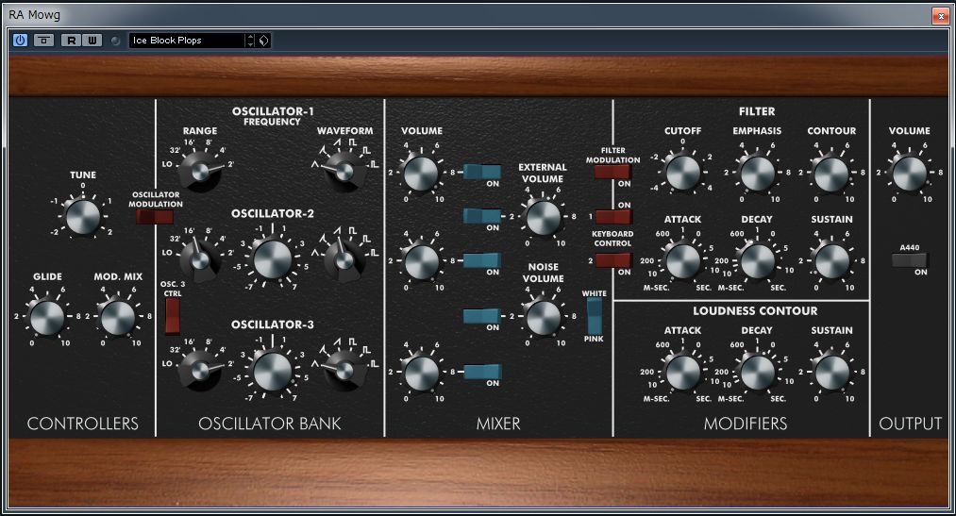Image resolution: width=956 pixels, height=516 pixels.
Task: Click Loudness Contour DECAY knob
Action: (x=757, y=373)
